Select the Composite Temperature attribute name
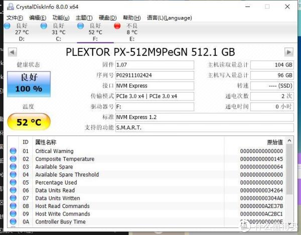This screenshot has height=235, width=301. 65,159
